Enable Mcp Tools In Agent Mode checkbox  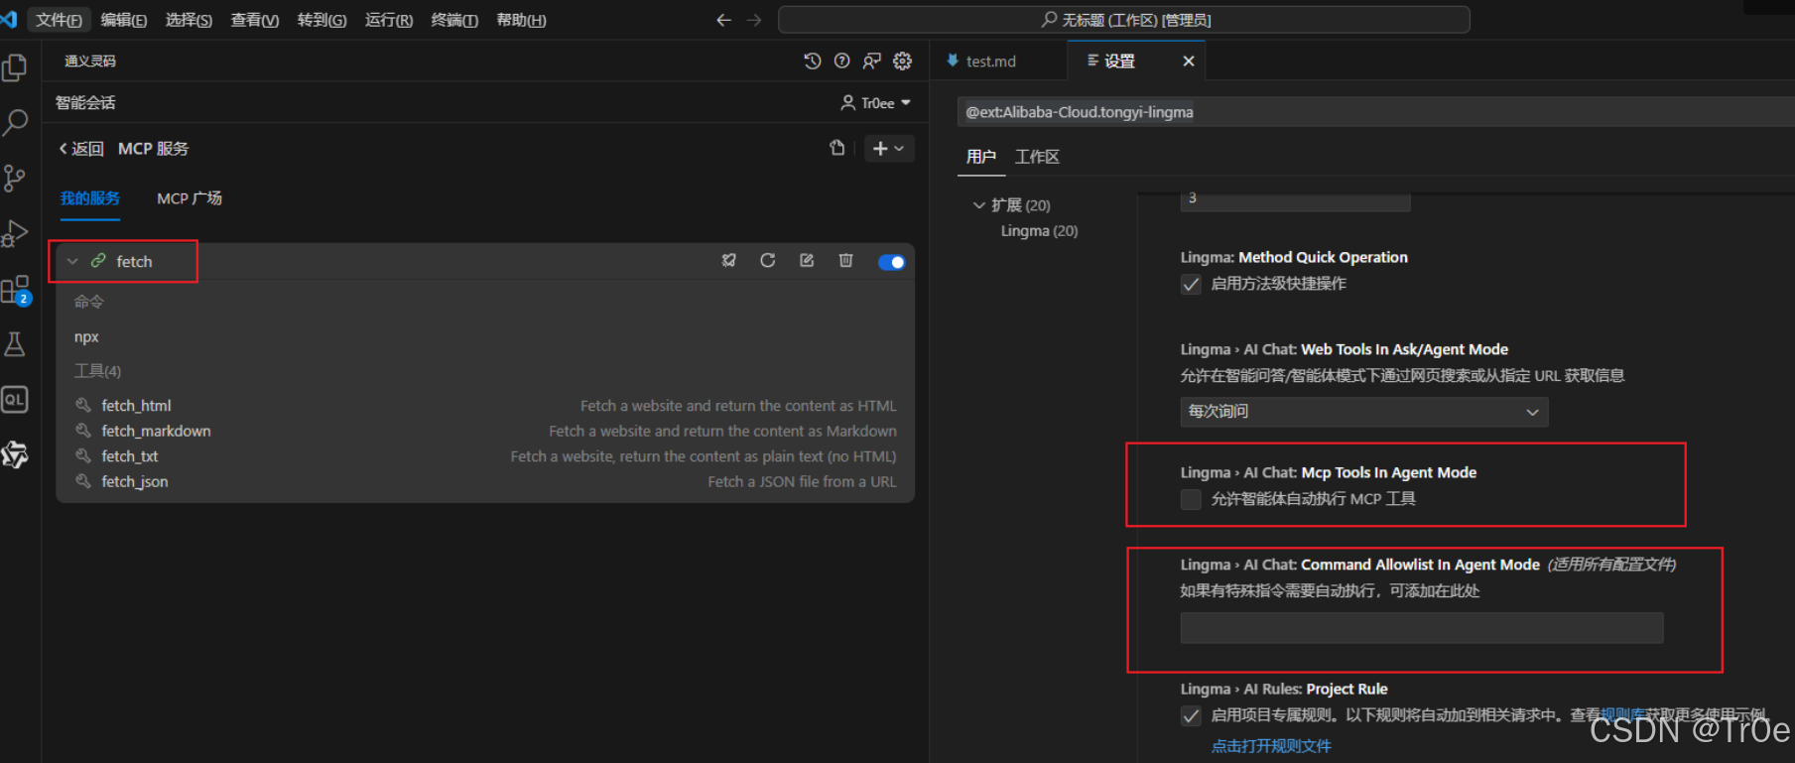[1191, 499]
